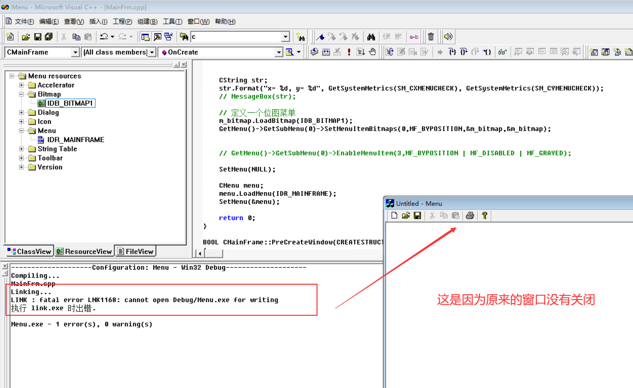
Task: Open the Undo history dropdown arrow
Action: (112, 36)
